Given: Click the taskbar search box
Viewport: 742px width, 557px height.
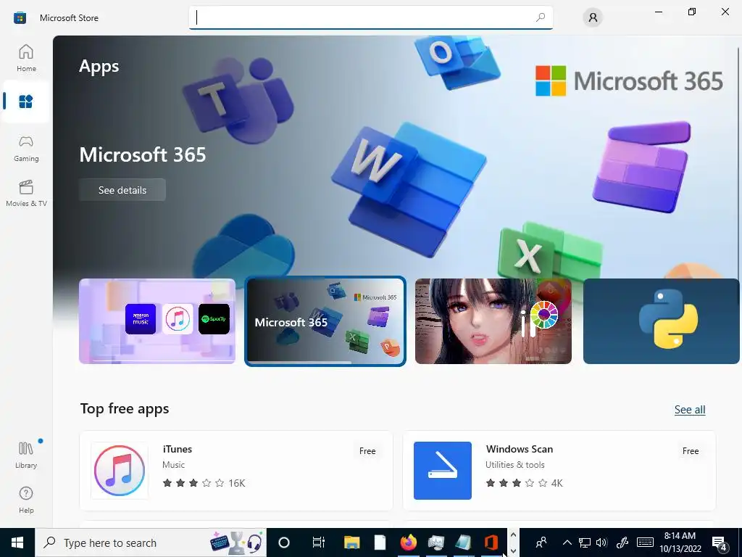Looking at the screenshot, I should [x=151, y=542].
